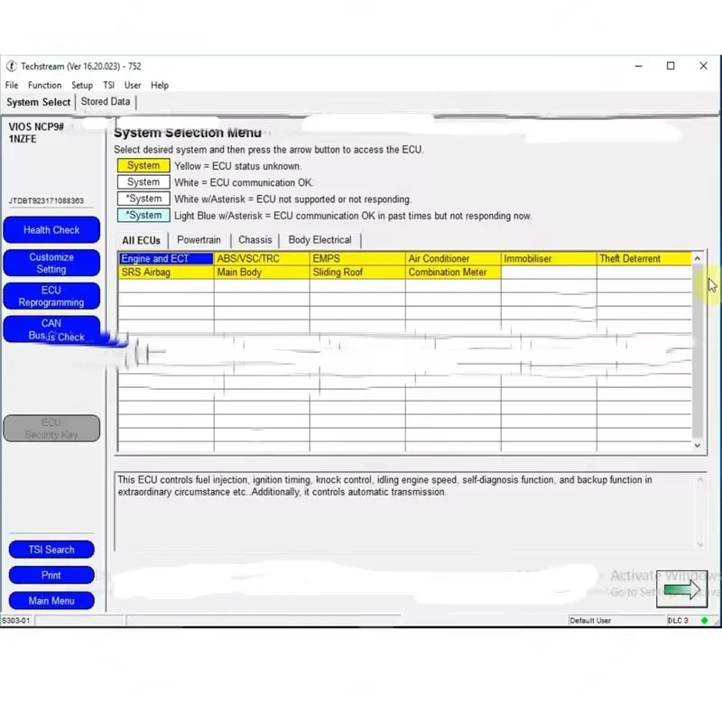Open TSI Search
722x722 pixels.
click(x=51, y=550)
